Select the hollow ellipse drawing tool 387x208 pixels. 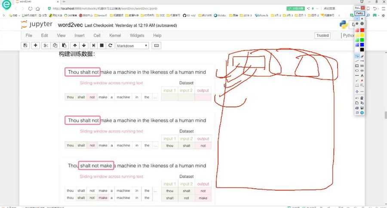(x=357, y=70)
